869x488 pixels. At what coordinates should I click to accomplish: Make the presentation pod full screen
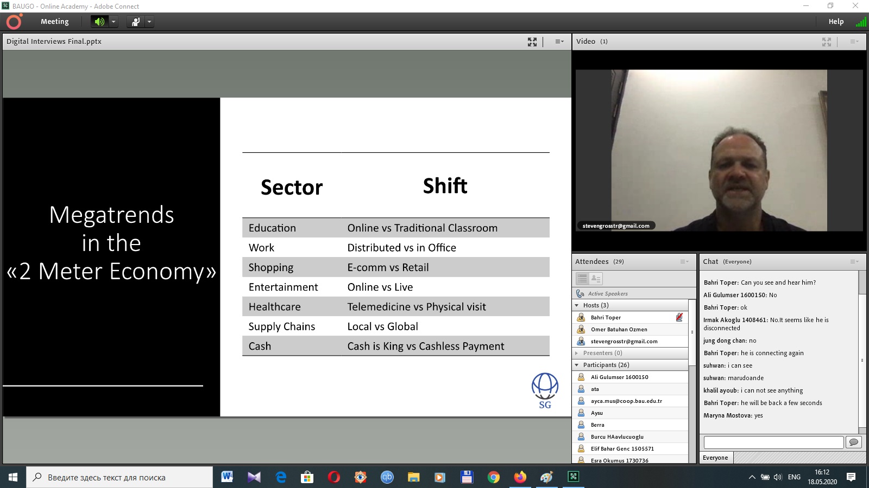(532, 42)
